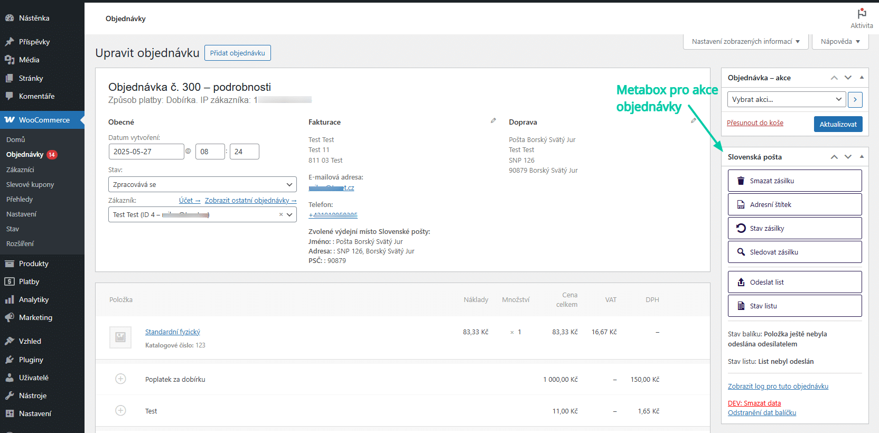Image resolution: width=879 pixels, height=433 pixels.
Task: Click the product thumbnail placeholder
Action: (120, 337)
